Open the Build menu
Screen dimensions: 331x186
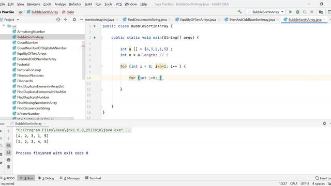click(88, 4)
